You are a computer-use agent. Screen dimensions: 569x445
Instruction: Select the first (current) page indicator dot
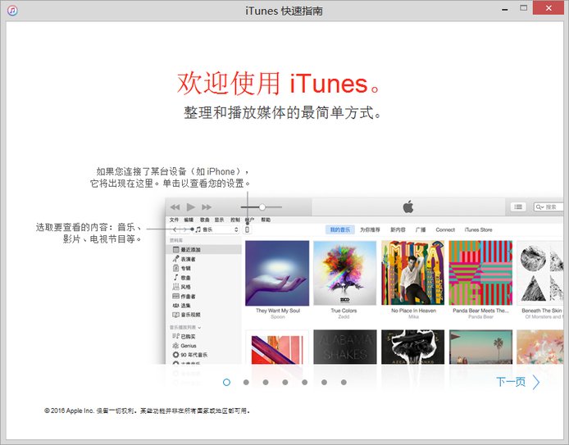click(226, 382)
